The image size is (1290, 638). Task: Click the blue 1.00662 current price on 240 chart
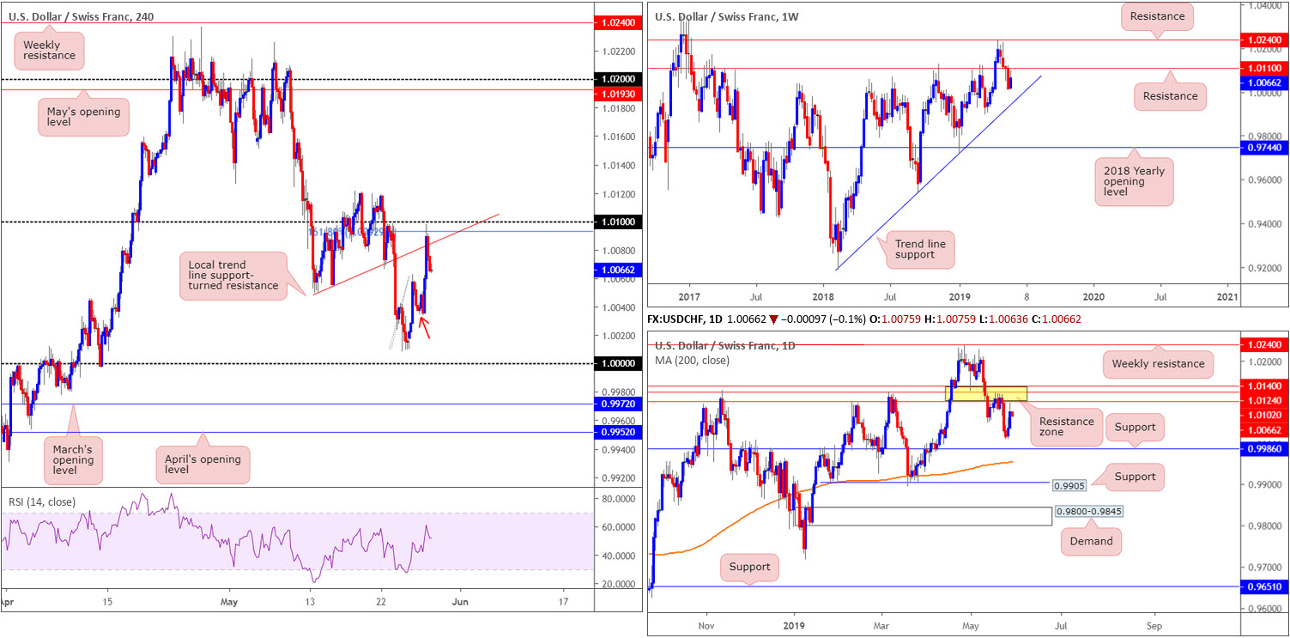pyautogui.click(x=617, y=270)
